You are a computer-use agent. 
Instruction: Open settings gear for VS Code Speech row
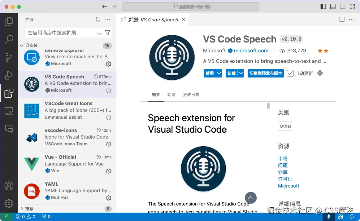[109, 91]
